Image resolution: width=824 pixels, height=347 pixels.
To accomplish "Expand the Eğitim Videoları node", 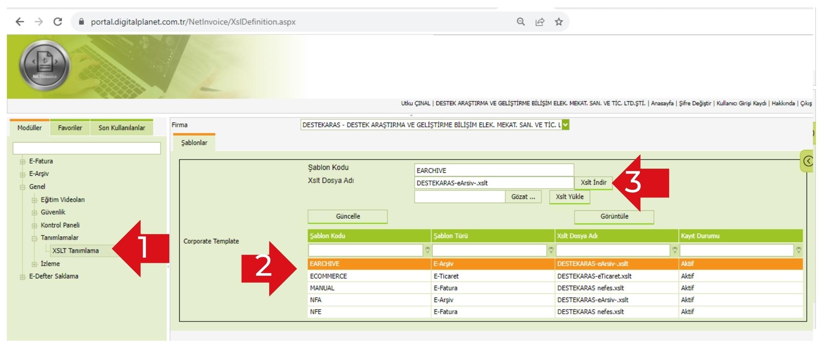I will [x=34, y=200].
